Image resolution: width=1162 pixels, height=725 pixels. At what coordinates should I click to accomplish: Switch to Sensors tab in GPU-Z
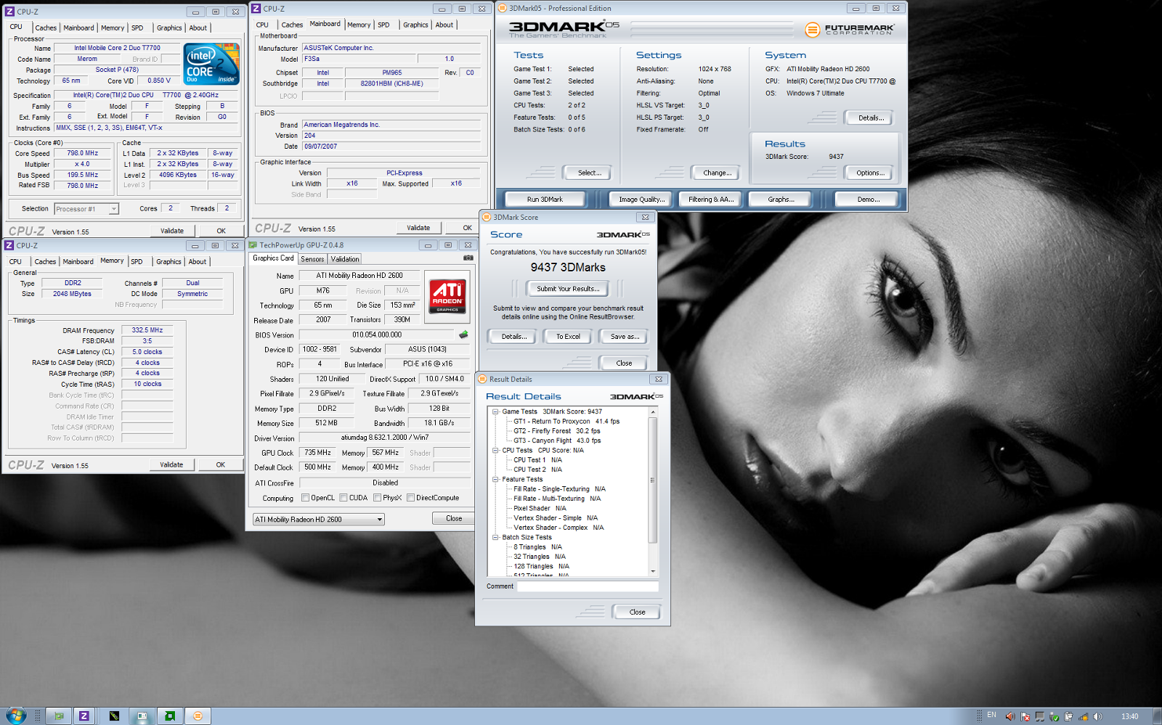click(312, 259)
